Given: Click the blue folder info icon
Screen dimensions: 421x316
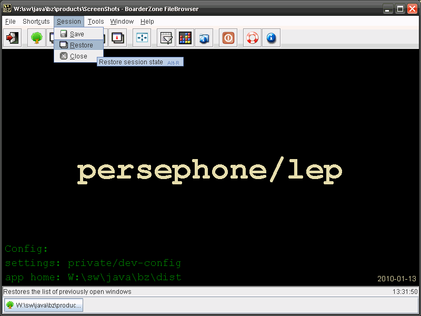Looking at the screenshot, I should [204, 38].
